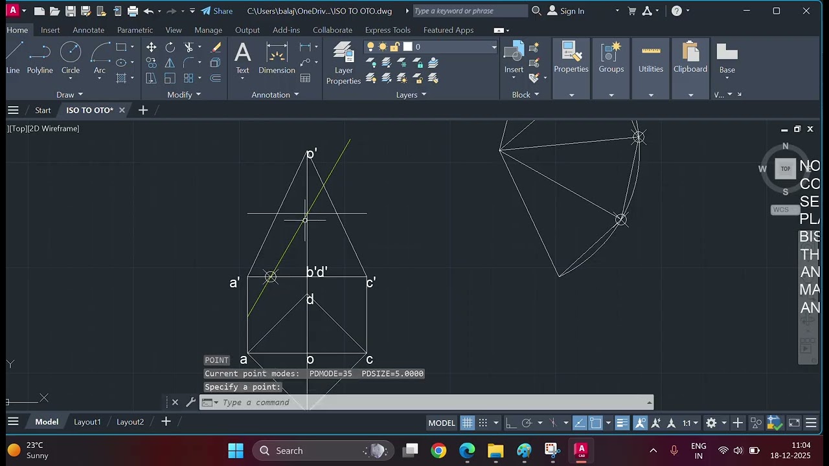Toggle annotation visibility icon

[x=641, y=423]
